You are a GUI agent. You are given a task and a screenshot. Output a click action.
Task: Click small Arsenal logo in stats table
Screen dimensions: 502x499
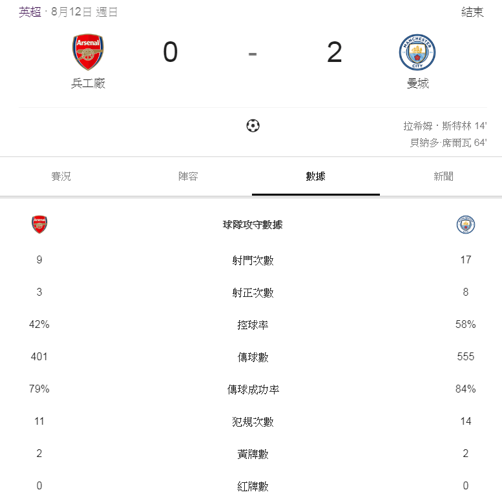tap(39, 225)
